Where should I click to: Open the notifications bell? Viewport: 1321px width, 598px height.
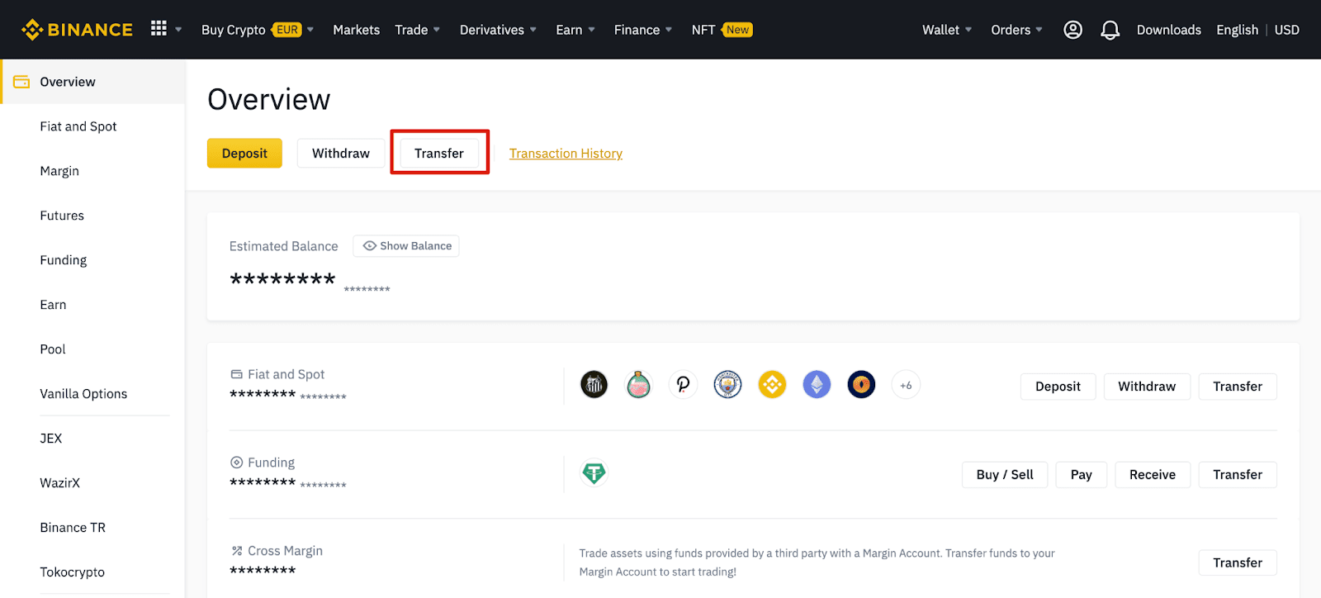click(1110, 30)
